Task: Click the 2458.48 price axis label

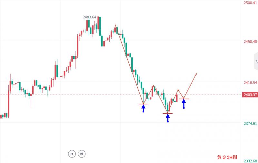Action: (x=250, y=42)
